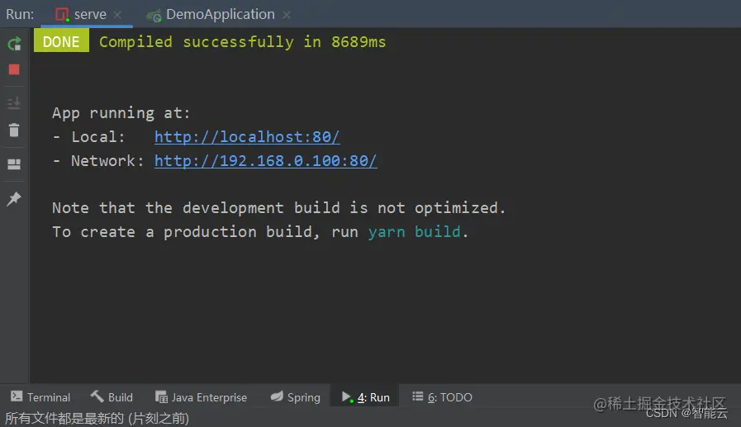Close the DemoApplication tab
741x427 pixels.
click(287, 15)
